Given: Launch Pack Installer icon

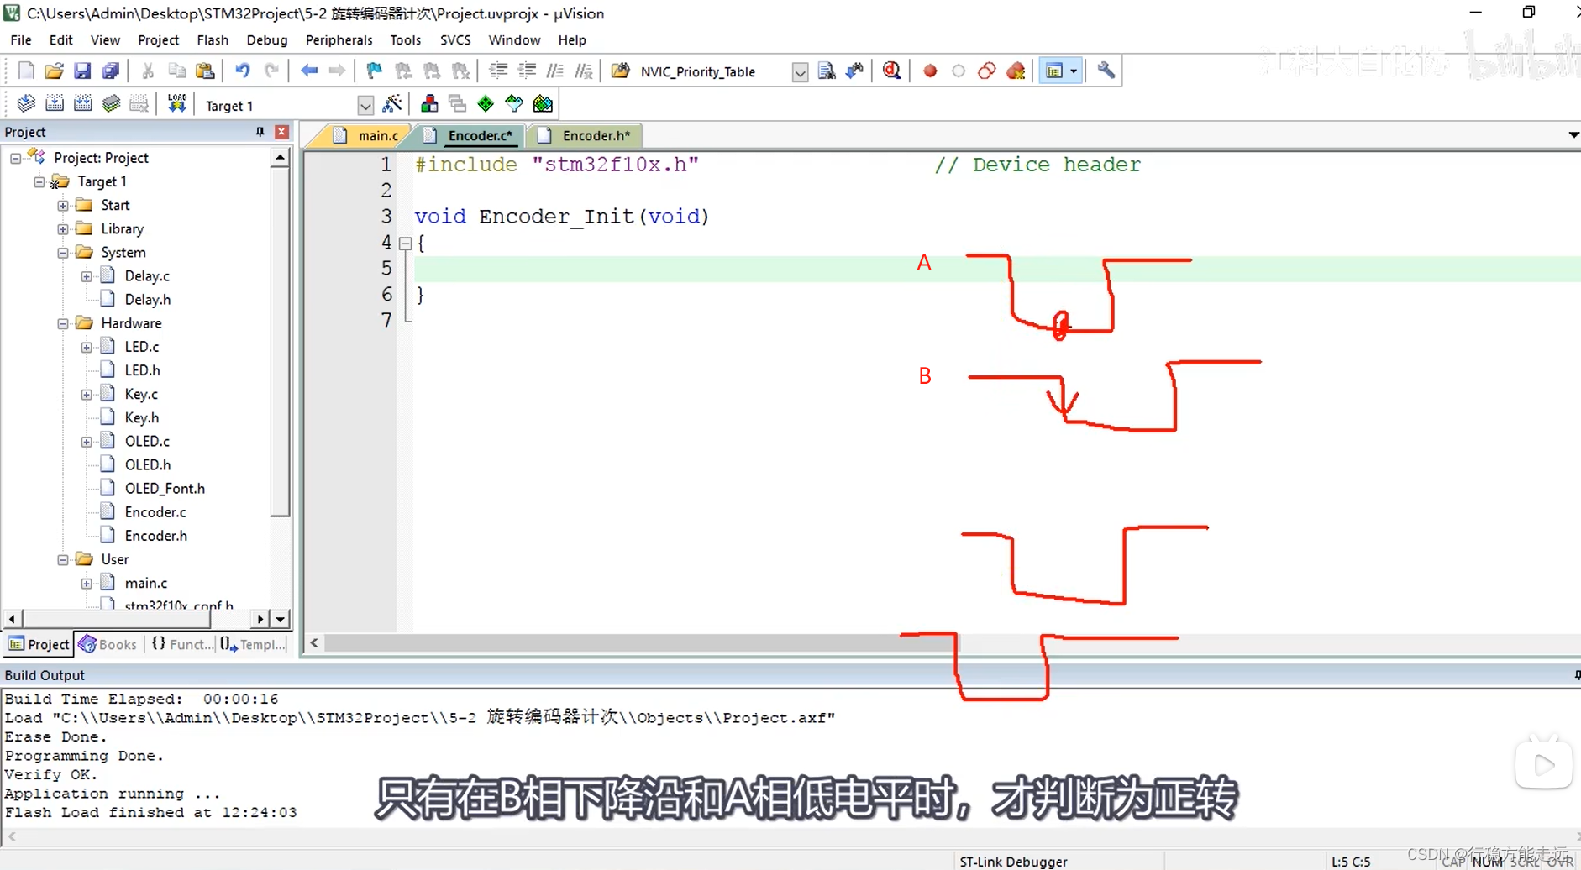Looking at the screenshot, I should [543, 104].
